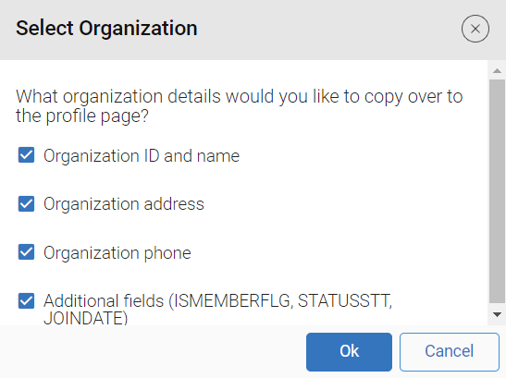
Task: Click the vertical scrollbar thumb
Action: coord(497,191)
